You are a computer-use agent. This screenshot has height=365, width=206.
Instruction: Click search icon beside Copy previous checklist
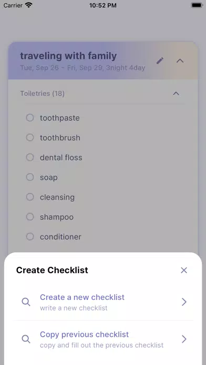(26, 339)
